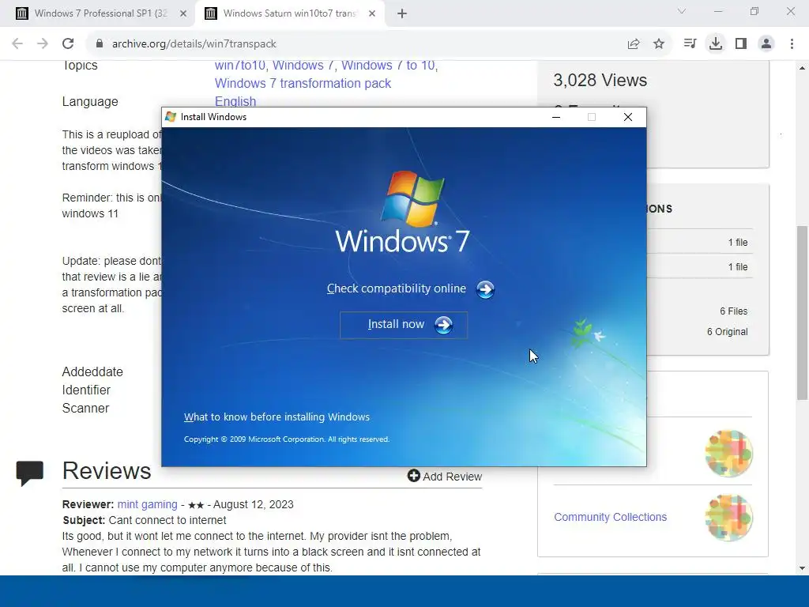Screen dimensions: 809x607
Task: Open Windows 7 transformation pack topic link
Action: (x=303, y=83)
